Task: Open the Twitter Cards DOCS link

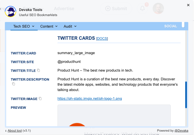Action: pyautogui.click(x=102, y=39)
